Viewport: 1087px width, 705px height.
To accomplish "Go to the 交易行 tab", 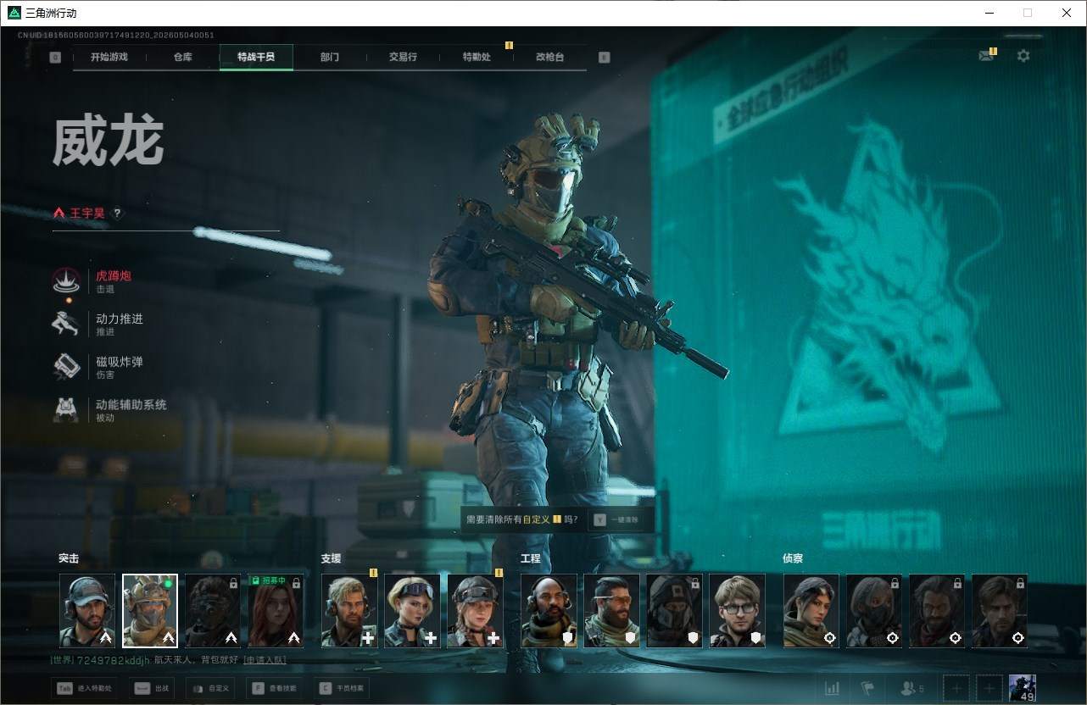I will (403, 57).
